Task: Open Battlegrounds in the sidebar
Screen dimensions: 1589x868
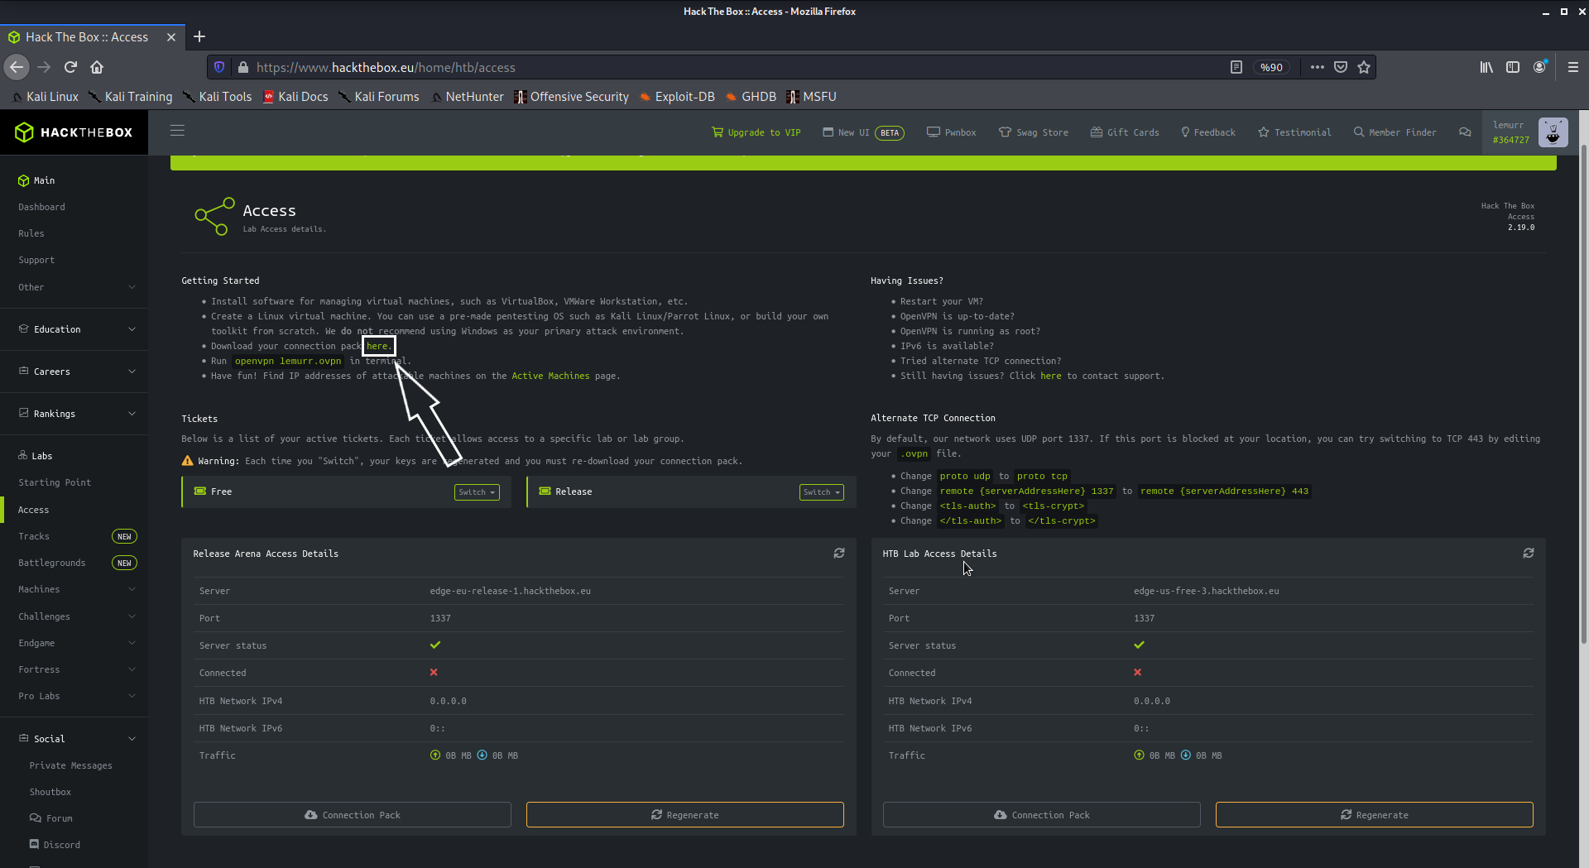Action: [52, 563]
